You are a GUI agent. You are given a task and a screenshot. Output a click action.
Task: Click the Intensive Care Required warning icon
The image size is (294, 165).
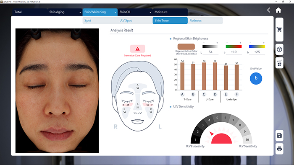click(137, 49)
